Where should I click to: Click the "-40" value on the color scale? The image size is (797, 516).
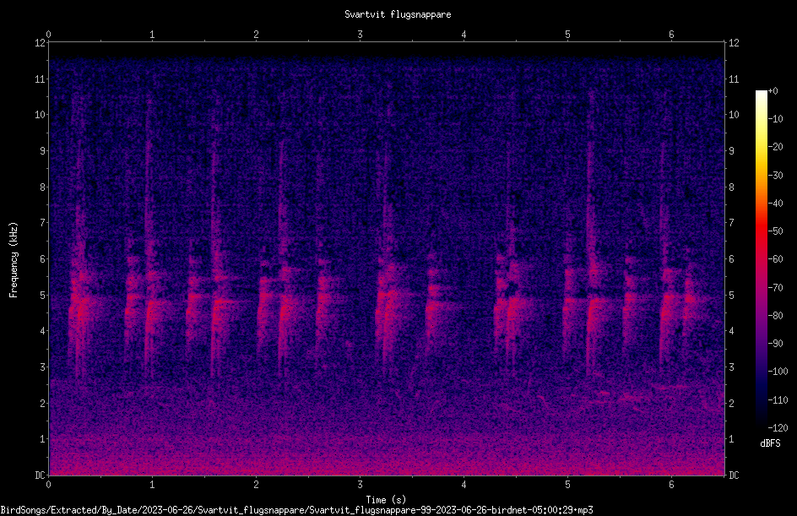(776, 204)
